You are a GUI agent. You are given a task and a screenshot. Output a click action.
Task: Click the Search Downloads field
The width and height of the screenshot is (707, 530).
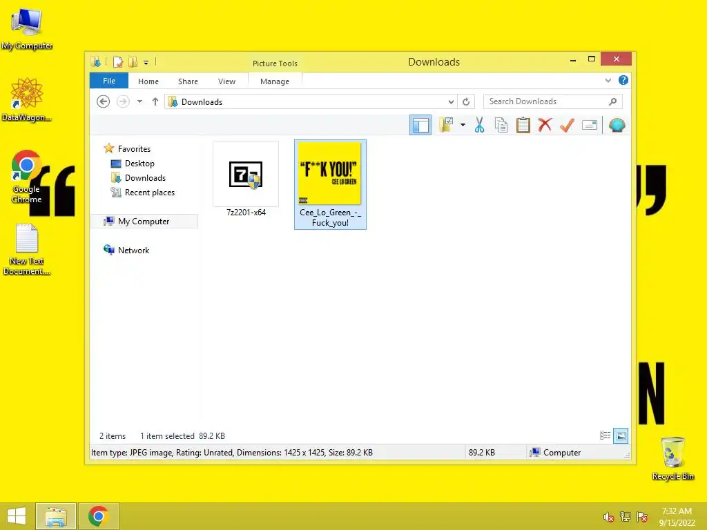(x=552, y=101)
